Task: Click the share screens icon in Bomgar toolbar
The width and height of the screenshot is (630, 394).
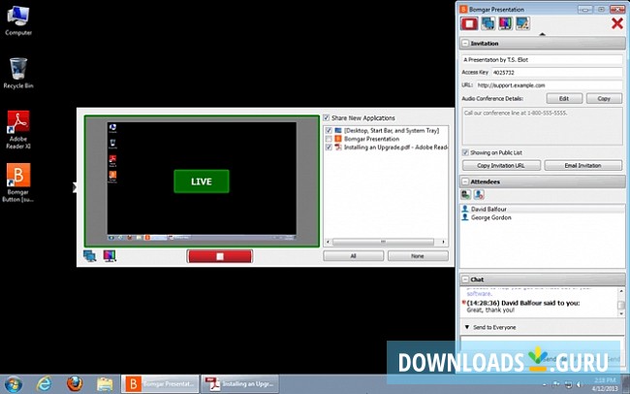Action: click(488, 23)
